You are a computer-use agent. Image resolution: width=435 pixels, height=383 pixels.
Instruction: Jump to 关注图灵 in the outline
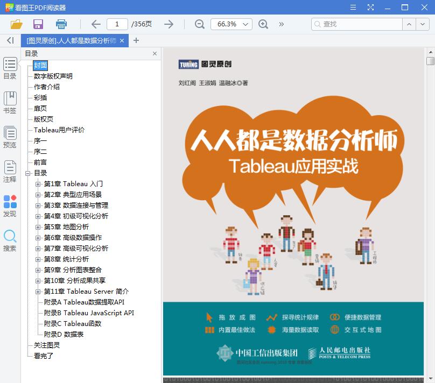pos(47,345)
